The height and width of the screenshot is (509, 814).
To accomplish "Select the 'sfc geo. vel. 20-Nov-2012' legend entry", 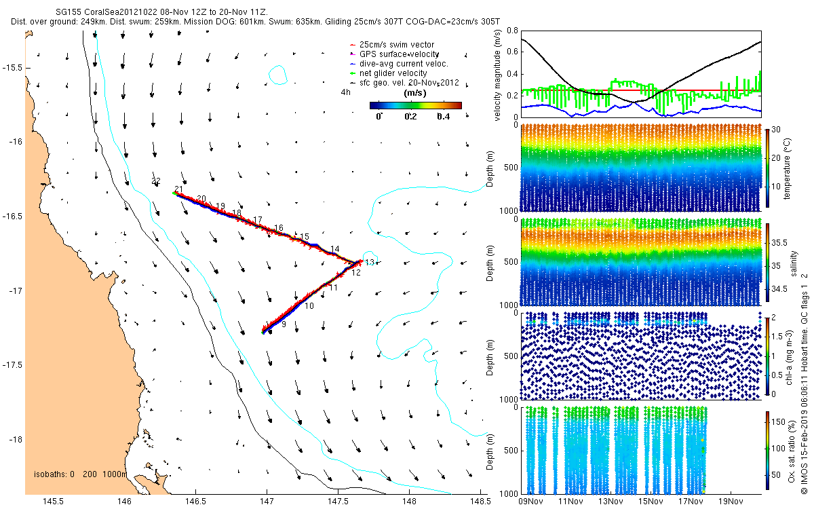I will pyautogui.click(x=404, y=83).
